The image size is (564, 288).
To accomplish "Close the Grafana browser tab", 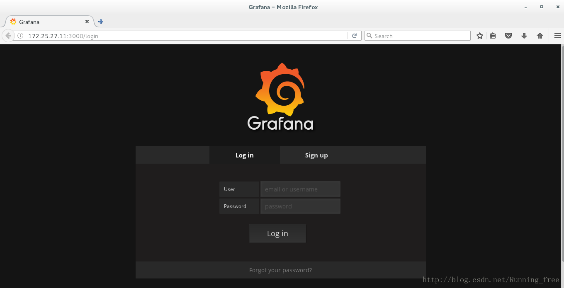I will 87,22.
